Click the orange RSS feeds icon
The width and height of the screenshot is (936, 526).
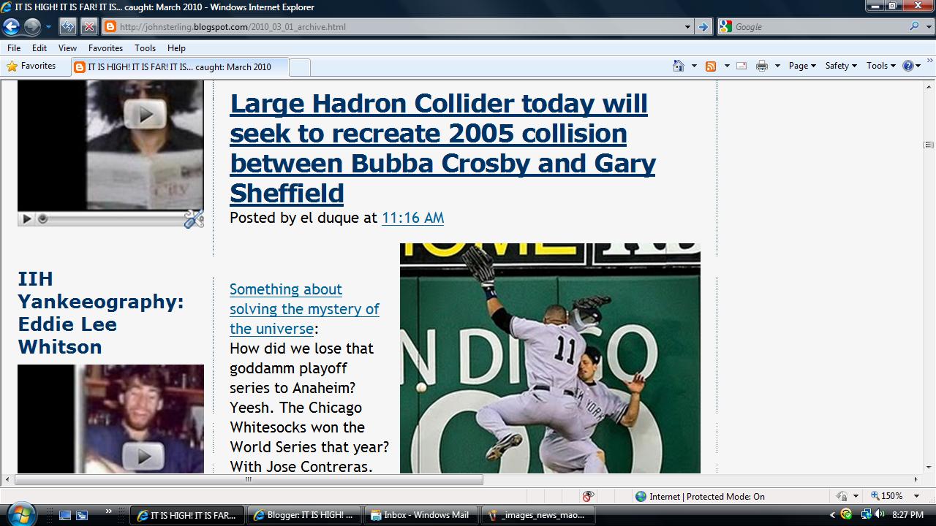710,66
